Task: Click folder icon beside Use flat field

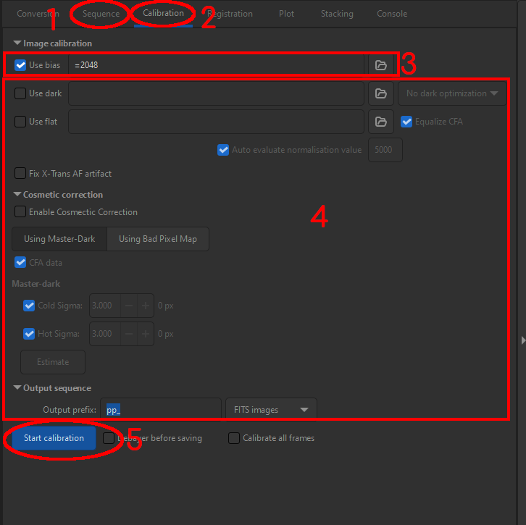Action: point(380,122)
